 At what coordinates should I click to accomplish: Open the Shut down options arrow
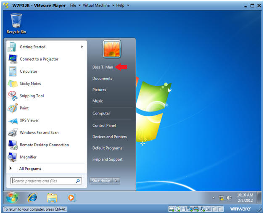[x=116, y=181]
